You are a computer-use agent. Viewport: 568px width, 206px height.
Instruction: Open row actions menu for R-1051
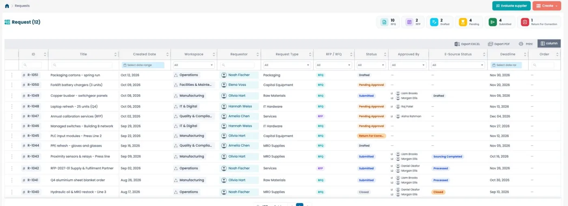click(12, 75)
